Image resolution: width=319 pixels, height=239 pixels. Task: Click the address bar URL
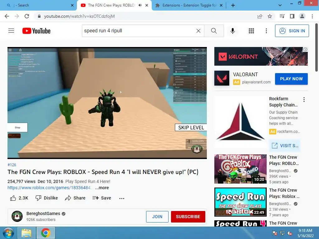pyautogui.click(x=79, y=16)
